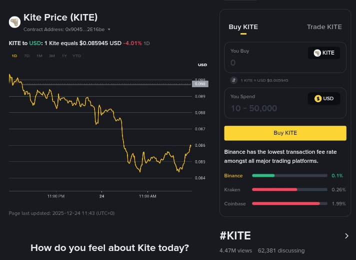
Task: Click the USD link in price line
Action: pyautogui.click(x=35, y=43)
